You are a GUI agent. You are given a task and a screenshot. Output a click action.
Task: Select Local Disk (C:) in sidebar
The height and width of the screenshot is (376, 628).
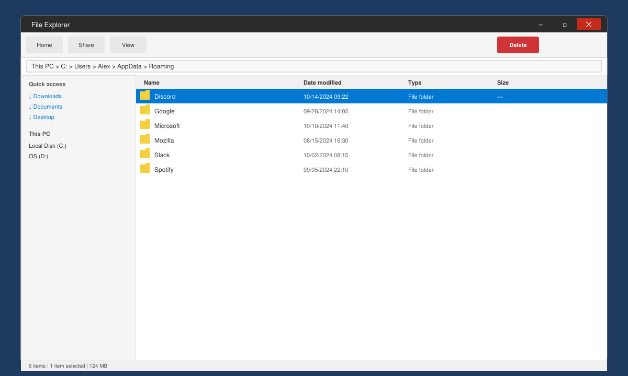(x=48, y=146)
